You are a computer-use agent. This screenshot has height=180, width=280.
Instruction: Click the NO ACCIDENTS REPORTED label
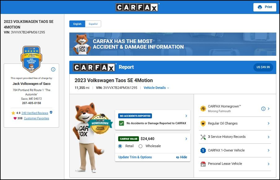click(x=135, y=116)
